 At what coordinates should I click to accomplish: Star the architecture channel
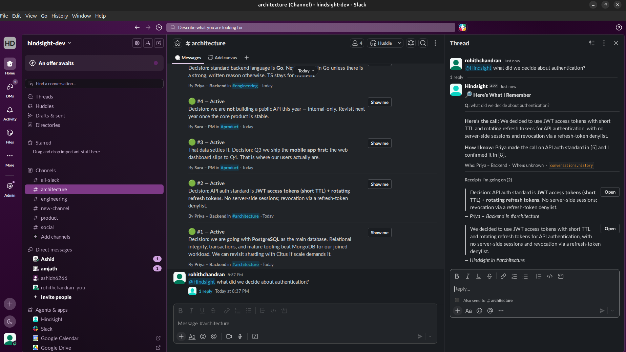pyautogui.click(x=178, y=43)
